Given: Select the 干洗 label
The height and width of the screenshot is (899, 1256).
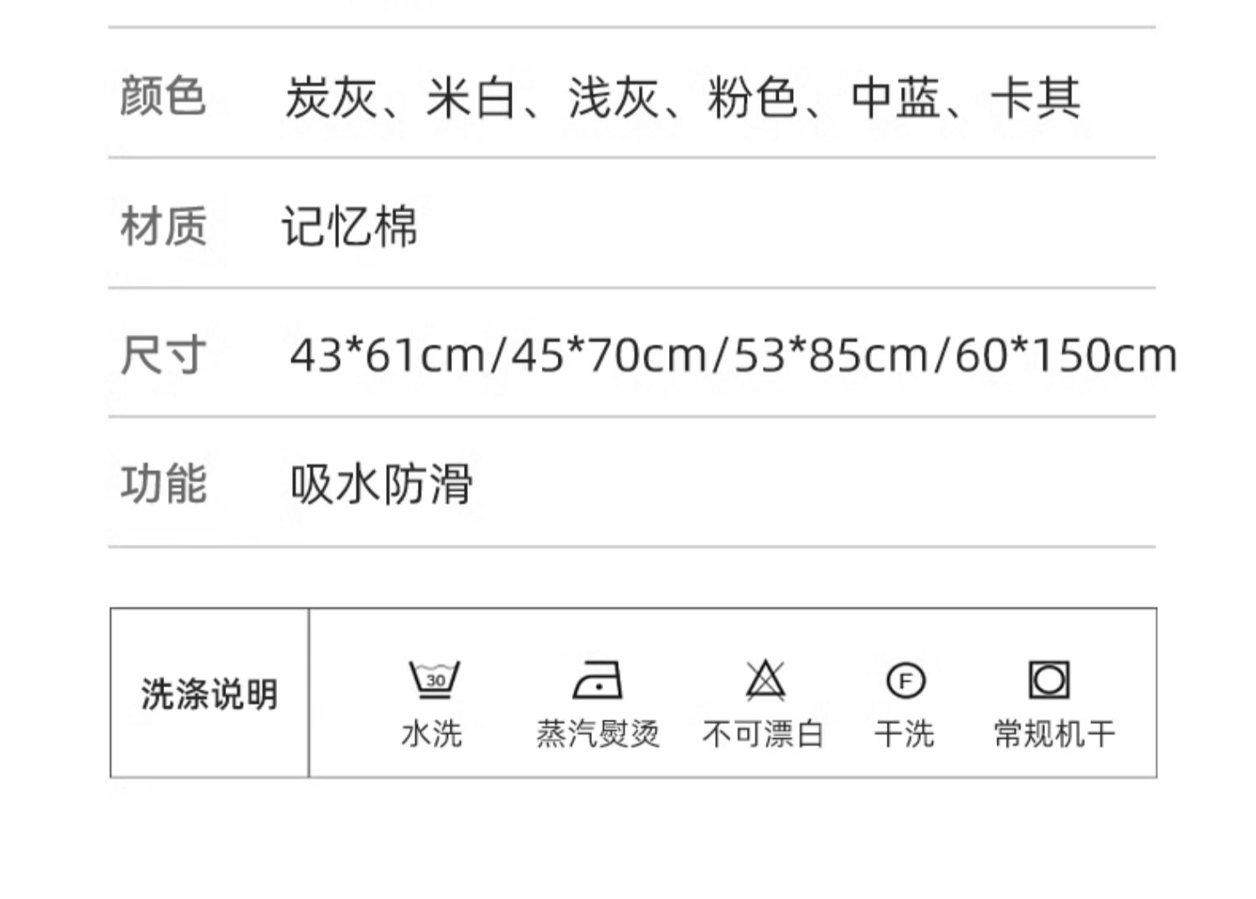Looking at the screenshot, I should [x=904, y=734].
